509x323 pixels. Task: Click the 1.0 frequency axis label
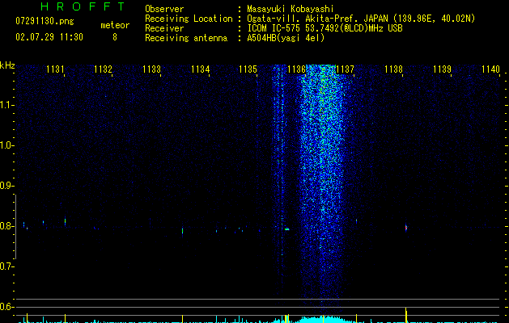tap(6, 145)
